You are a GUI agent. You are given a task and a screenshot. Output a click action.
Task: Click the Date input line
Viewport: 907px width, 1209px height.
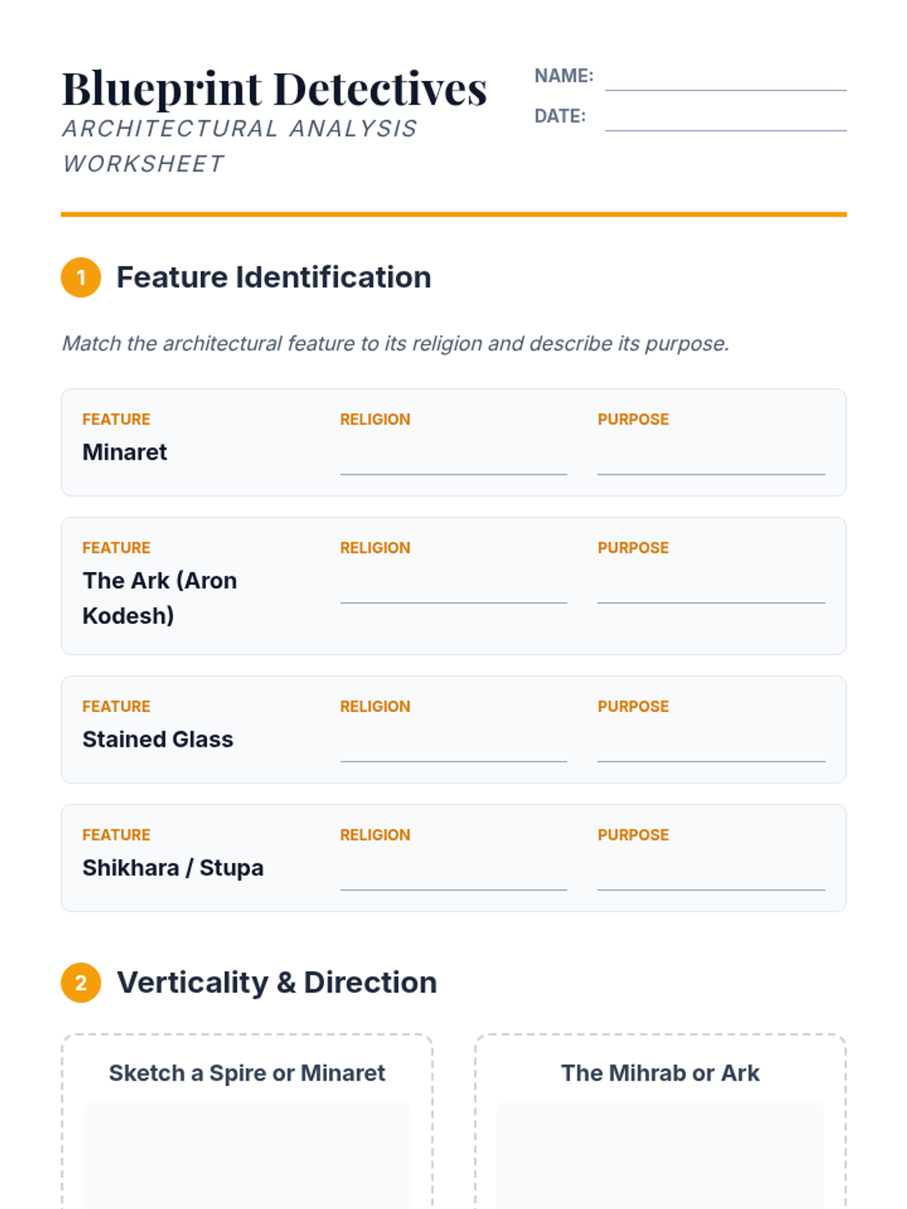[x=725, y=119]
